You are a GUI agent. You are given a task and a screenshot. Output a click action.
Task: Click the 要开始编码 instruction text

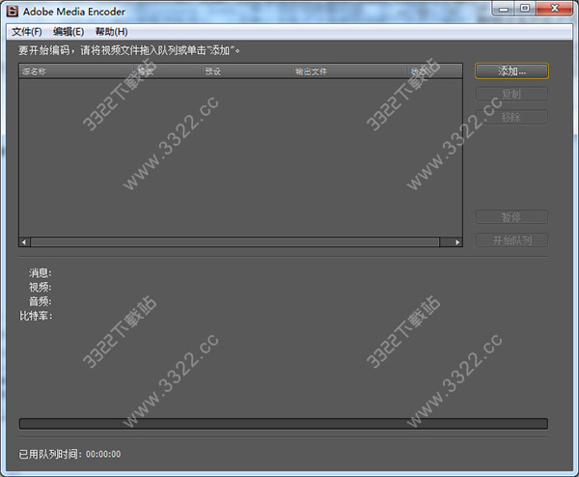click(x=129, y=50)
